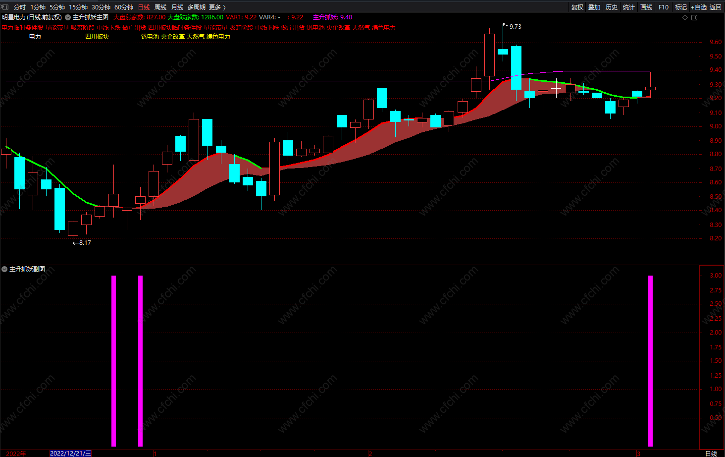
Task: Click the 大盘跌家数: 1286.00 value
Action: [x=196, y=17]
